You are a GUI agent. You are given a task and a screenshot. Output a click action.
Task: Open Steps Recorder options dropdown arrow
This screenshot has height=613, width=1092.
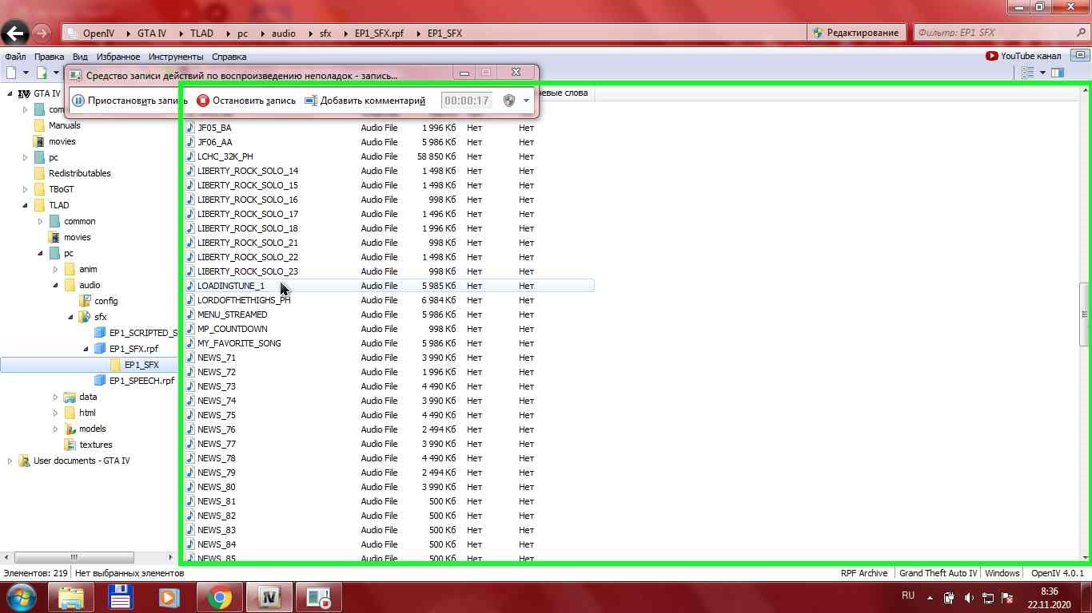point(526,101)
